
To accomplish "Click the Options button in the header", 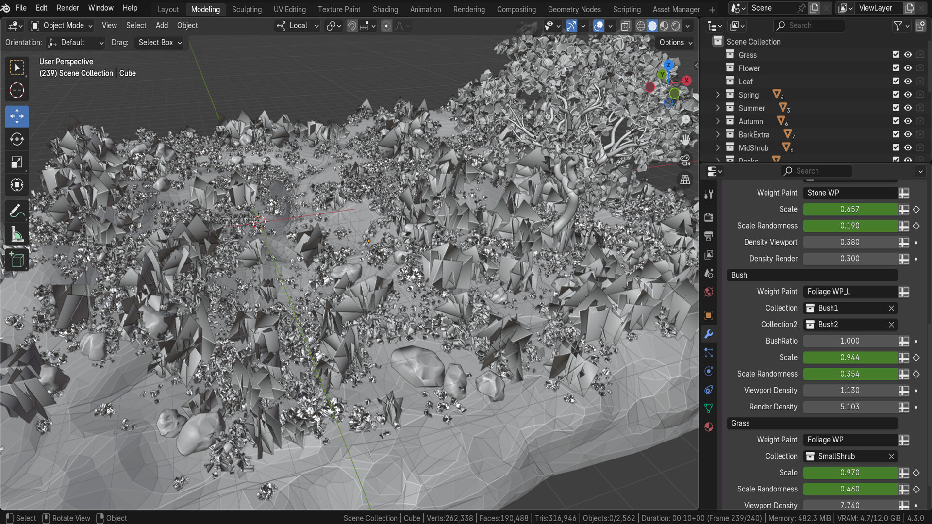I will coord(674,43).
